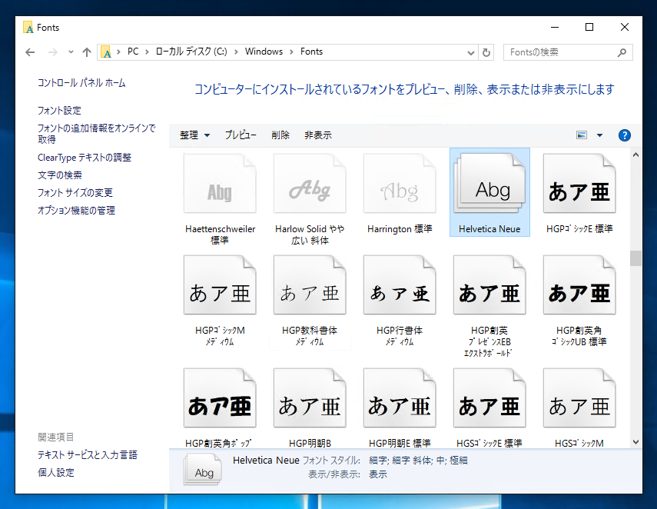Click 非表示 in the toolbar

pos(318,135)
